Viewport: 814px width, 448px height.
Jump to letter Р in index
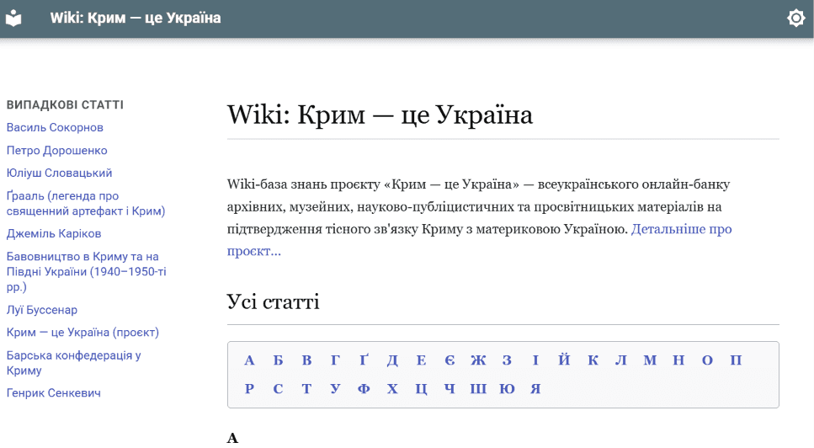click(249, 388)
